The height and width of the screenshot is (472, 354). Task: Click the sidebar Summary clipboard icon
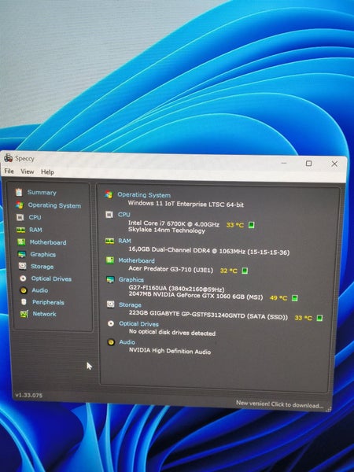[19, 192]
